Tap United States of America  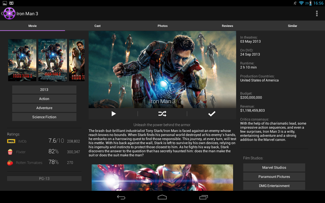pos(259,80)
